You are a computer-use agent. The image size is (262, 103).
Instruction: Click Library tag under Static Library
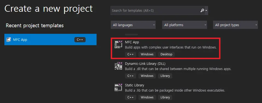pos(165,97)
